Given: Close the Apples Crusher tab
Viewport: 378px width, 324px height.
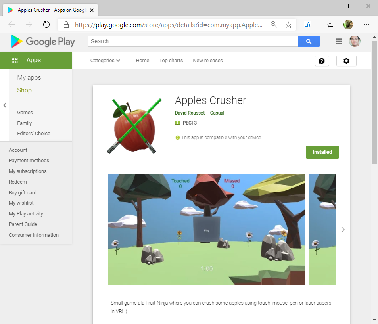Looking at the screenshot, I should 92,10.
